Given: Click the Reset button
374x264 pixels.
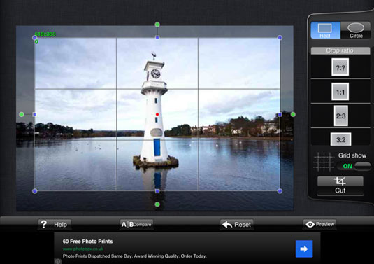Looking at the screenshot, I should click(x=236, y=225).
